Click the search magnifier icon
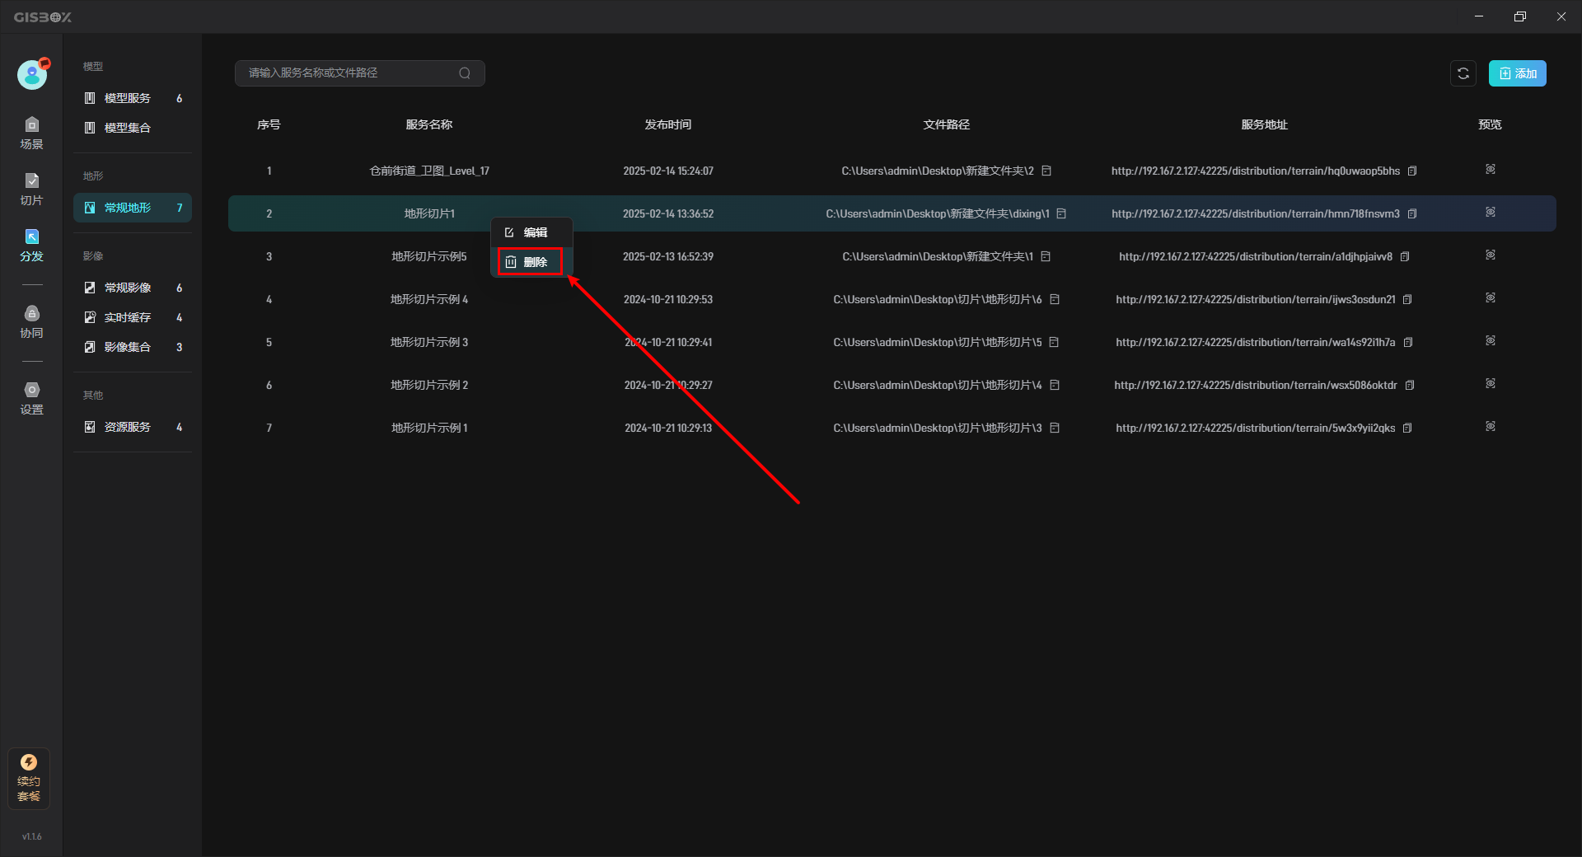 [465, 73]
